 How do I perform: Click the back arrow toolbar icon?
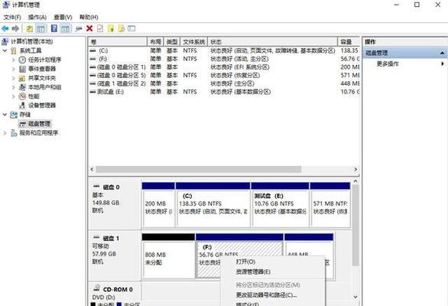click(x=5, y=28)
